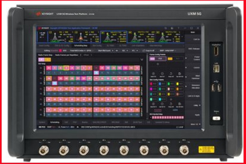
Task: Expand the Blind Handover softkey menu
Action: point(193,77)
